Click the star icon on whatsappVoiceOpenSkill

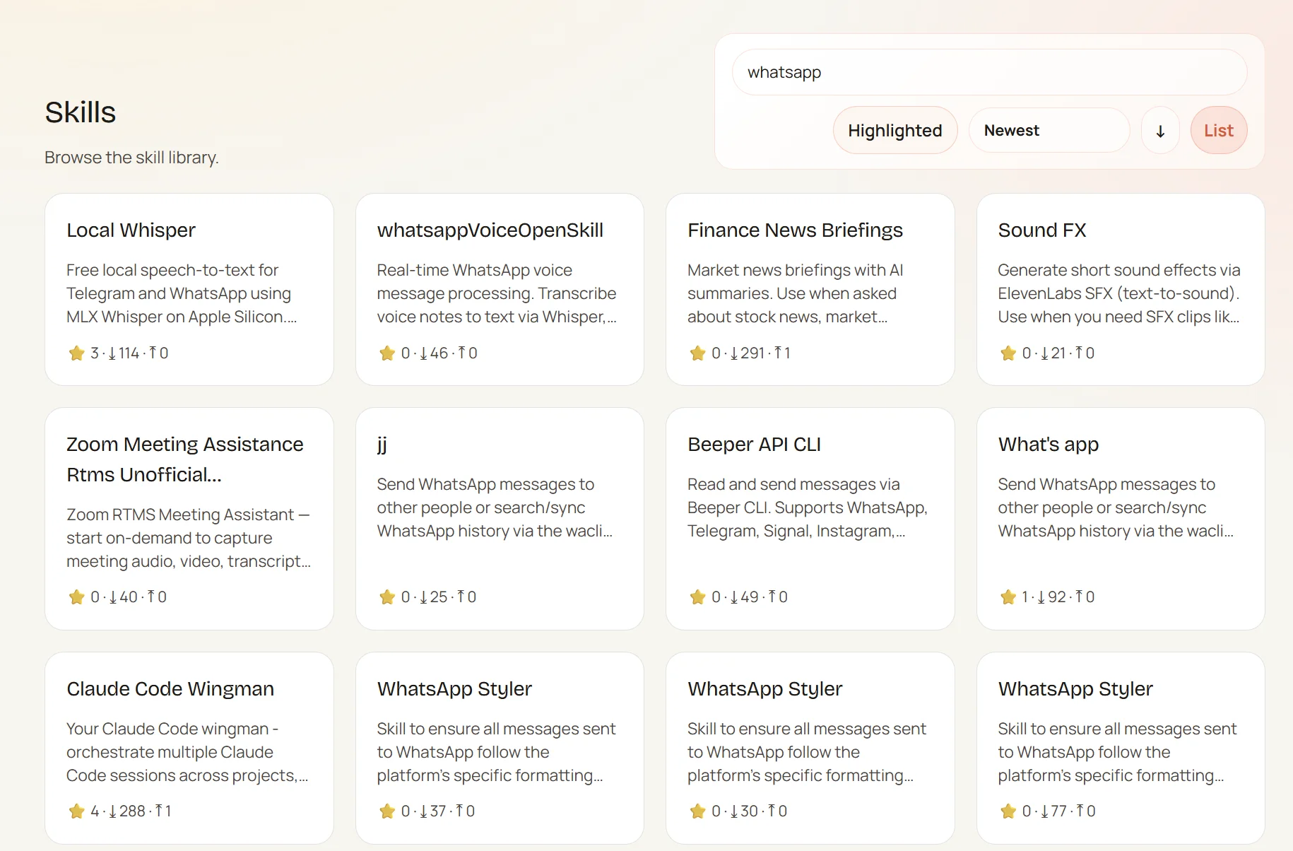tap(387, 353)
